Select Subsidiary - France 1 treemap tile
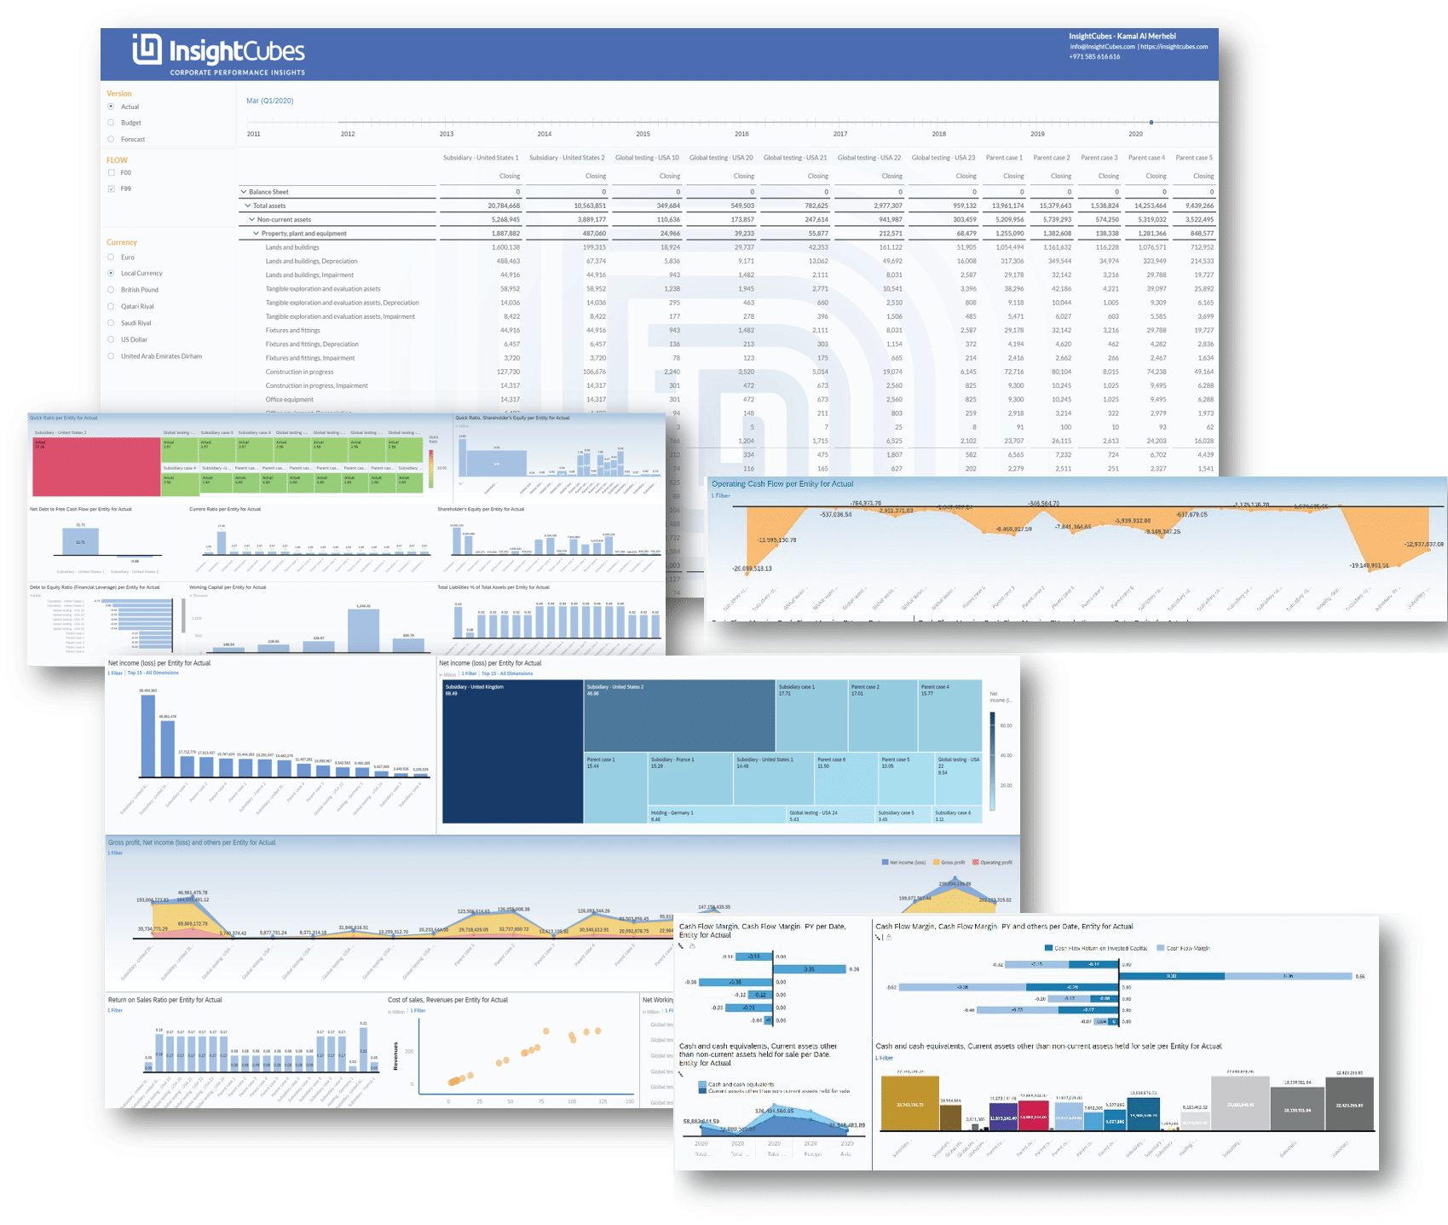 coord(690,778)
